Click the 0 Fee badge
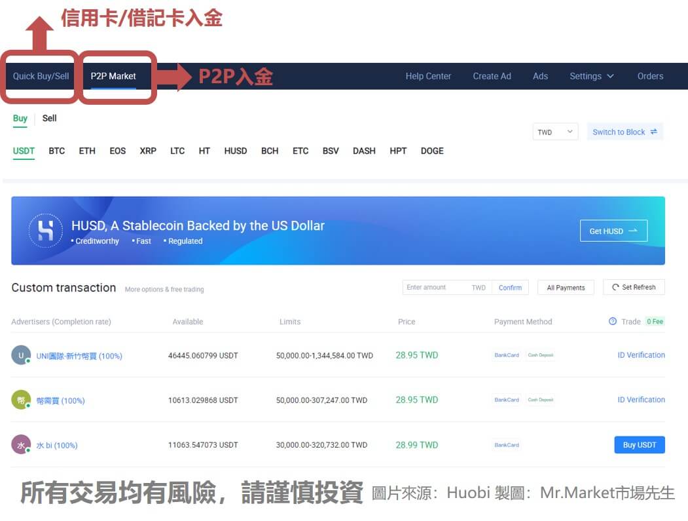 pyautogui.click(x=655, y=322)
